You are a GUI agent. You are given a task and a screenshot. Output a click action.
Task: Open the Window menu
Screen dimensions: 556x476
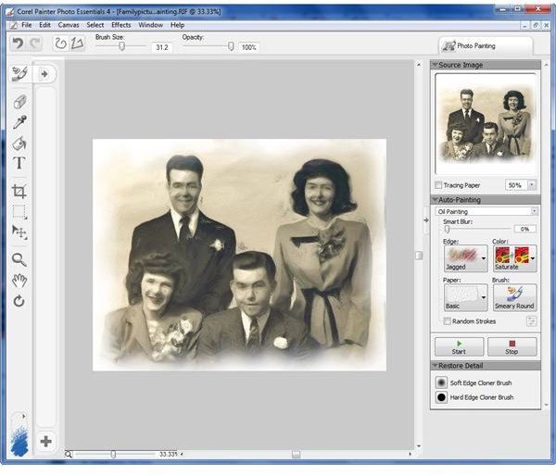[151, 25]
